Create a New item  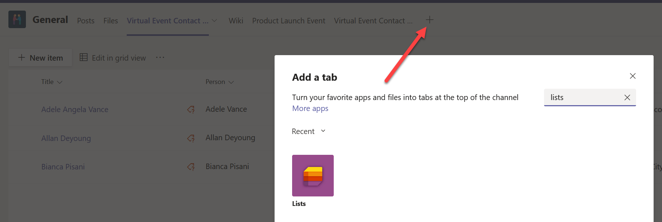(41, 58)
